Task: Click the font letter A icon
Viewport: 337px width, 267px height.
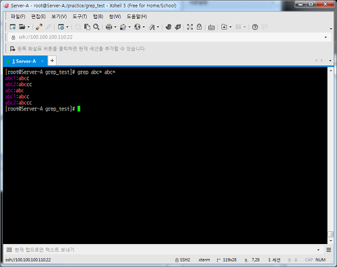Action: click(152, 27)
